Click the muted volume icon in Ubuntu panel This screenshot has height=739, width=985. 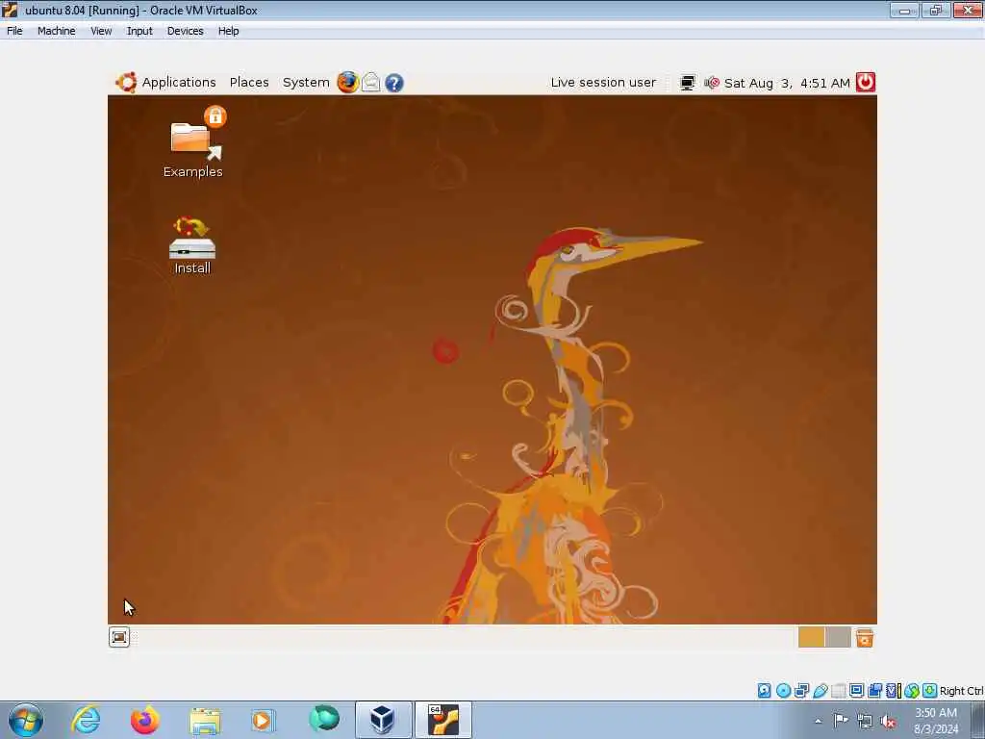pyautogui.click(x=712, y=83)
